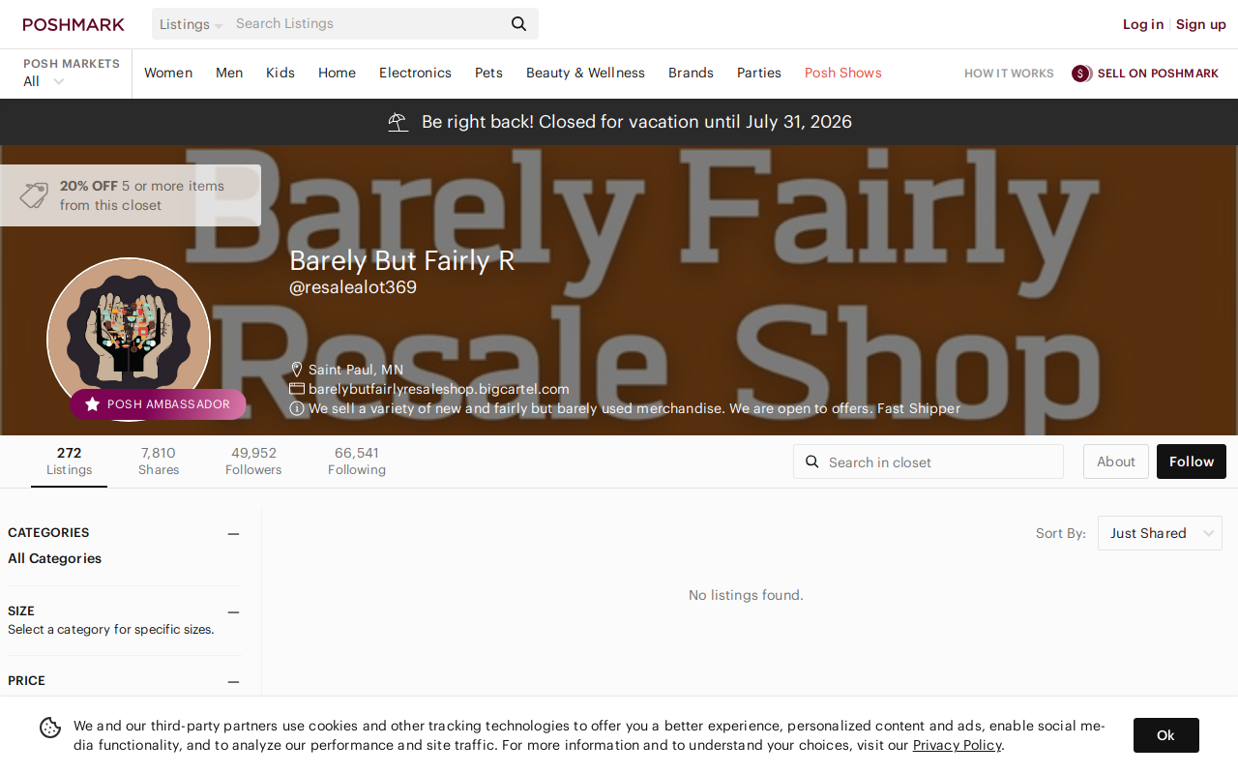Open the closet profile avatar image

tap(129, 339)
